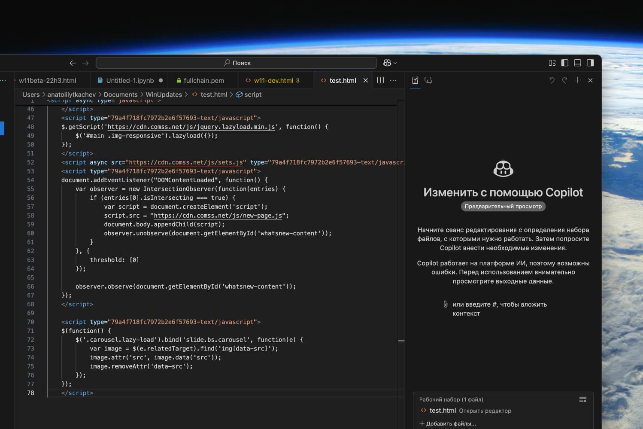Close the Copilot Edits panel

coord(590,80)
